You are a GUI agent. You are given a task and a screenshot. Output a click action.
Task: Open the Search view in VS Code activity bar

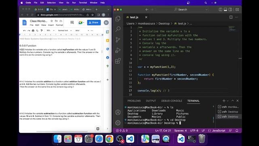[118, 29]
